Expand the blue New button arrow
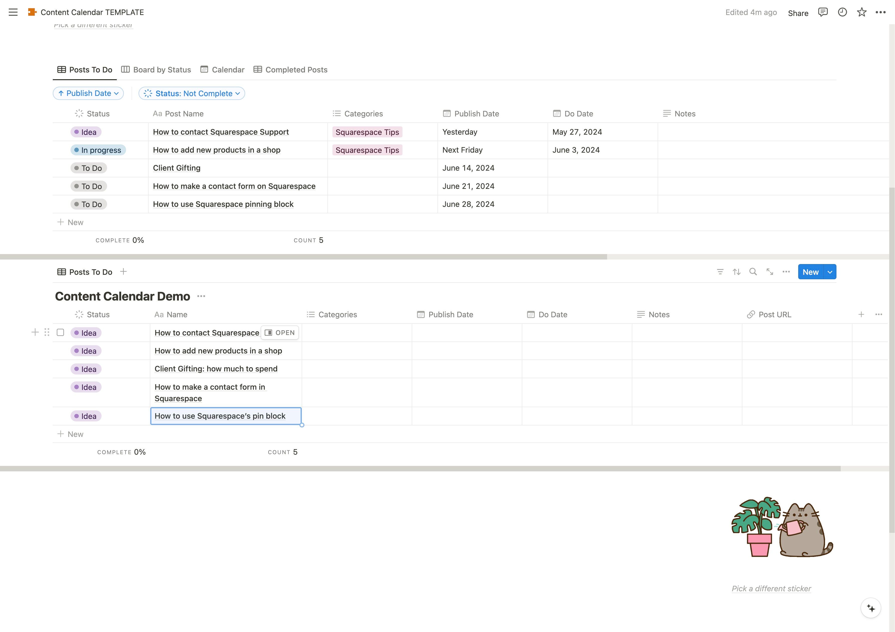The width and height of the screenshot is (895, 632). pyautogui.click(x=830, y=272)
